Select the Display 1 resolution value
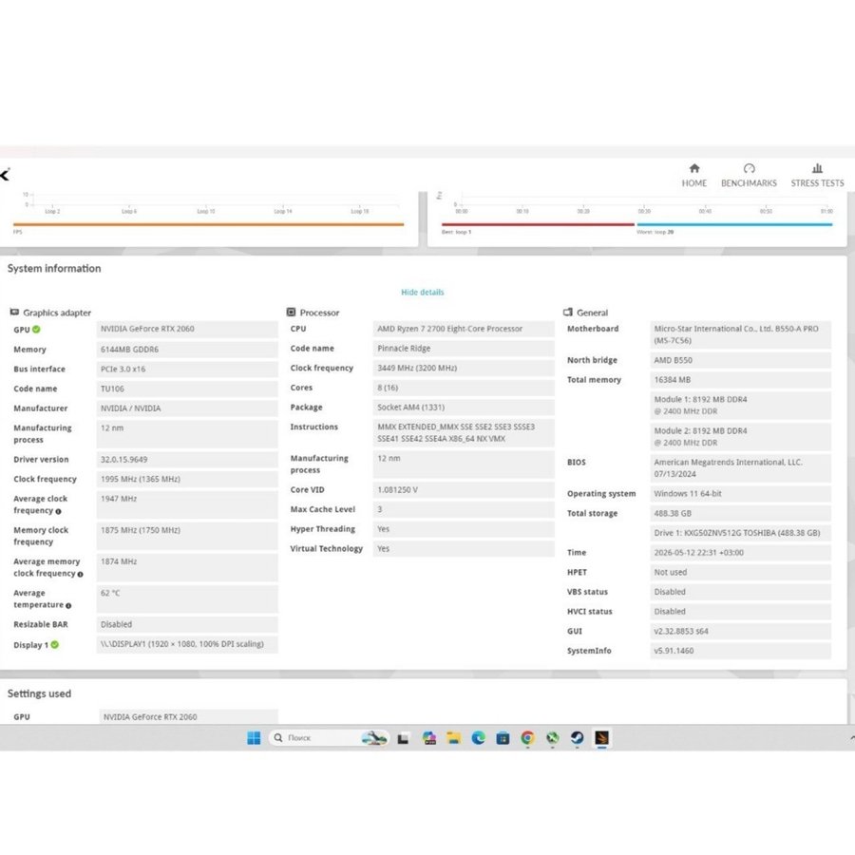Image resolution: width=855 pixels, height=855 pixels. point(187,644)
